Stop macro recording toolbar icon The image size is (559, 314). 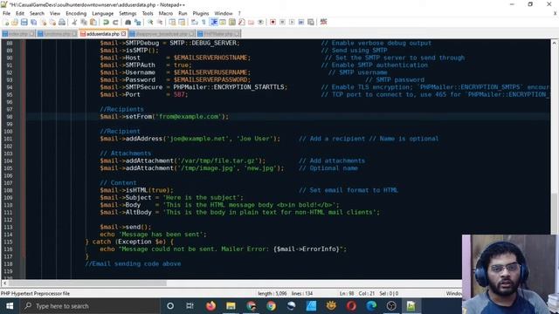coord(282,22)
